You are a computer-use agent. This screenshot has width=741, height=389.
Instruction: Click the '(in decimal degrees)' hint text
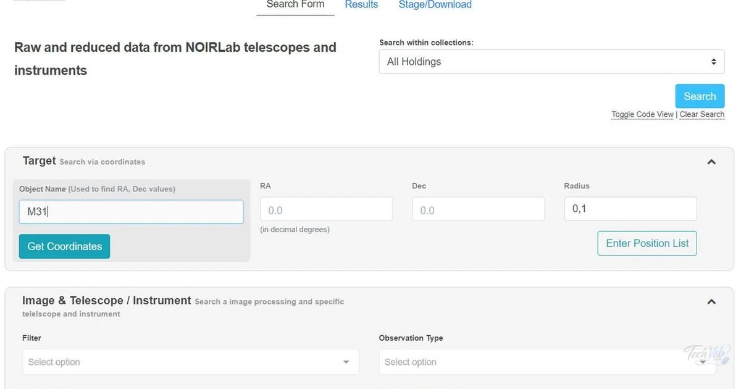[295, 230]
